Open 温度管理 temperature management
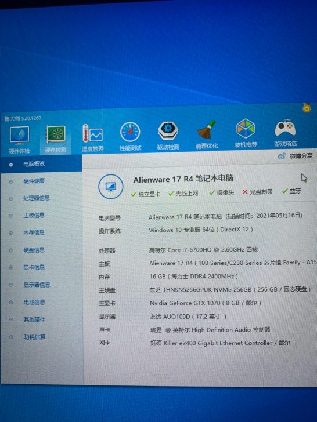 [93, 137]
